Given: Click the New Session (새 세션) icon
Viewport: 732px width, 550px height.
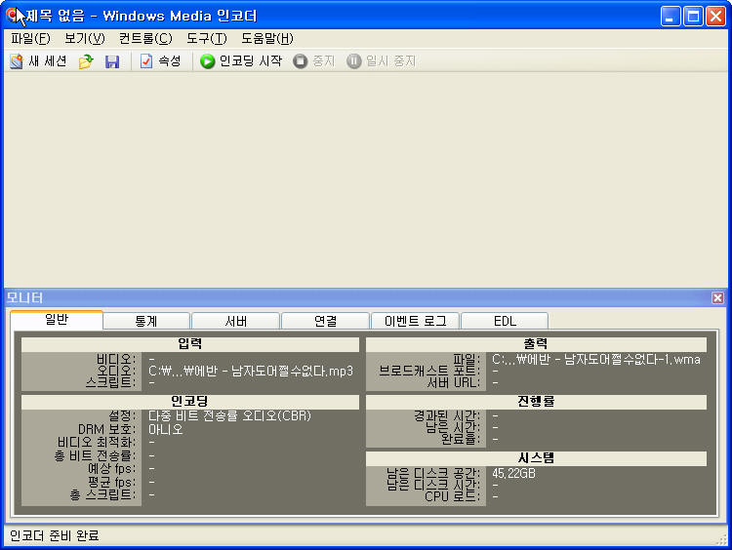Looking at the screenshot, I should [x=17, y=61].
